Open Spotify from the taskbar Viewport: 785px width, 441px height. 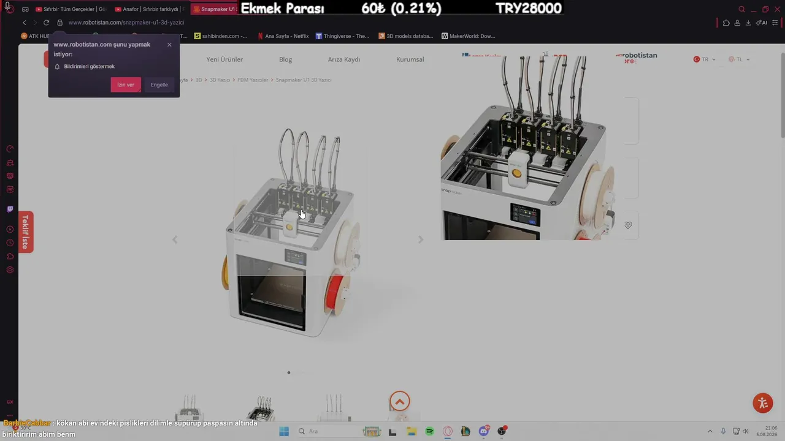(x=430, y=431)
